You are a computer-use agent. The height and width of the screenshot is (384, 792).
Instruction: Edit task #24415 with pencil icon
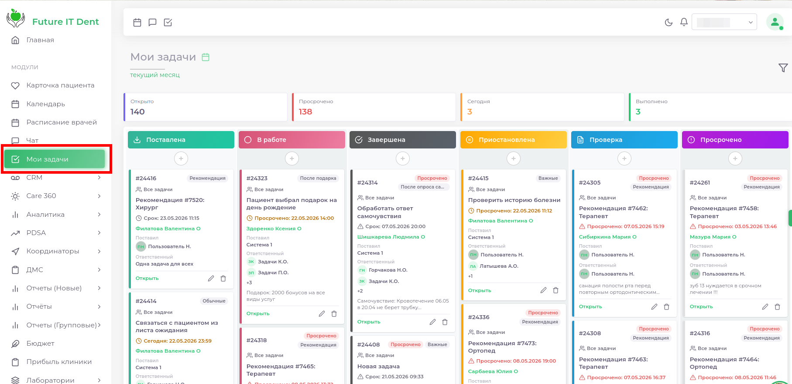click(543, 290)
